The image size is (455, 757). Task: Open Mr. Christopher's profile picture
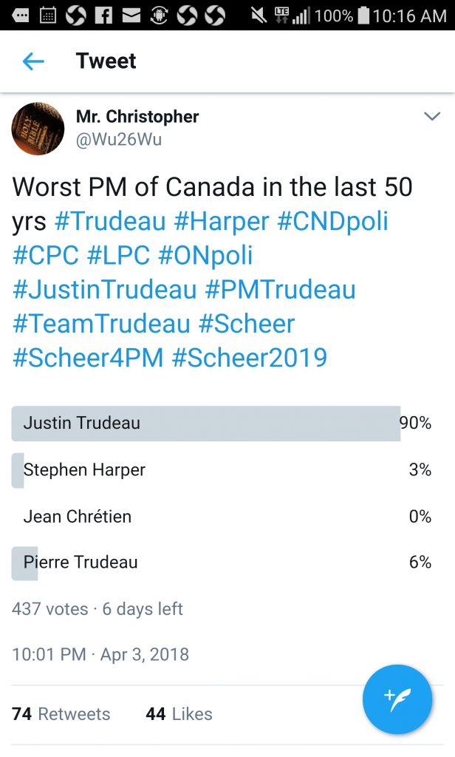[38, 129]
